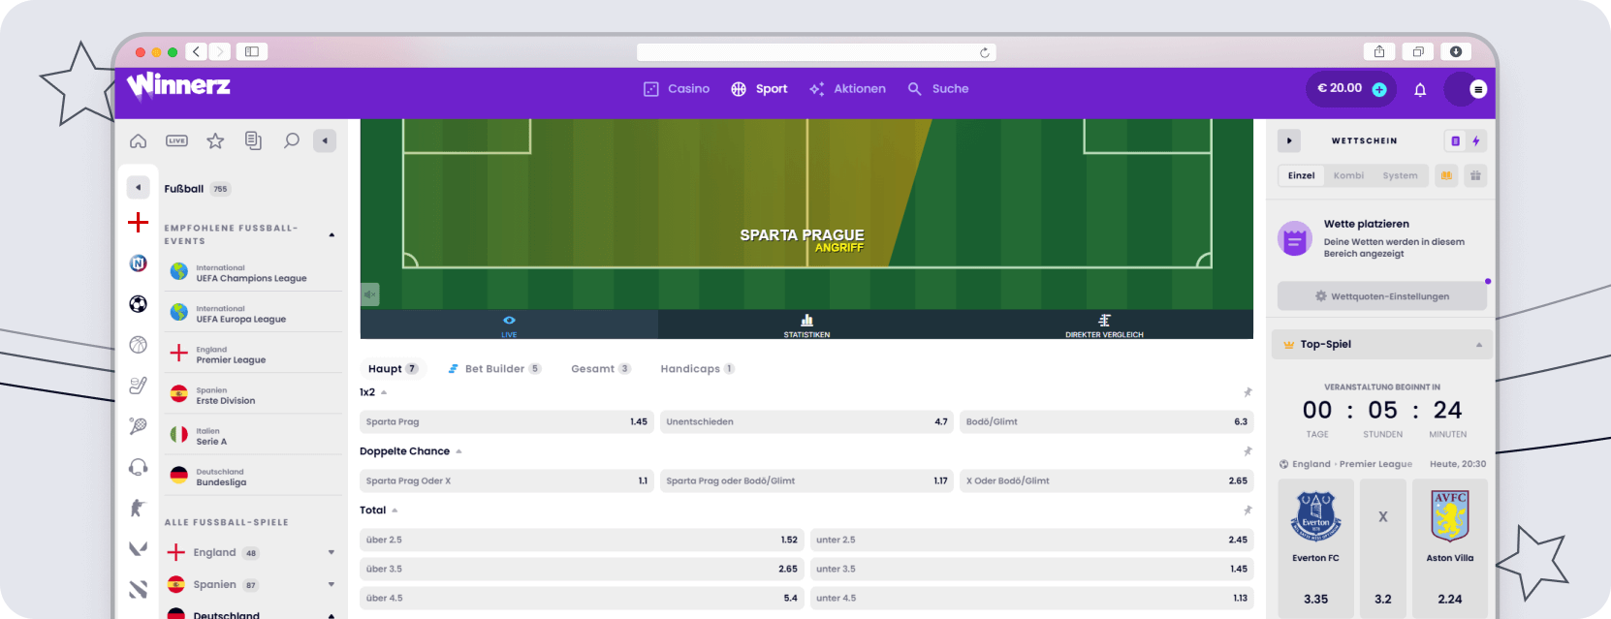The width and height of the screenshot is (1611, 619).
Task: Select the basketball sport icon
Action: click(139, 345)
